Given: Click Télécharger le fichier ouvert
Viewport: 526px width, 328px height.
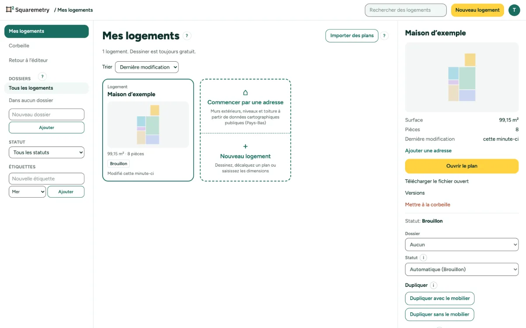Looking at the screenshot, I should tap(437, 181).
